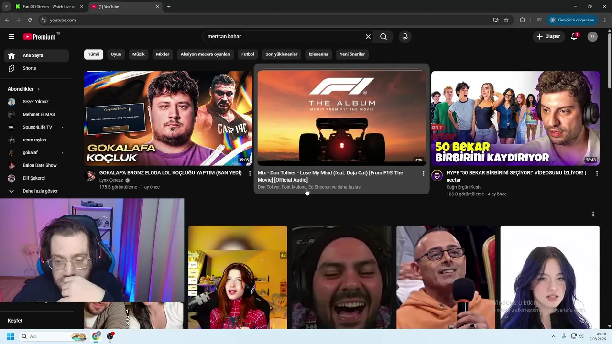612x344 pixels.
Task: Select the Oyun filter chip
Action: click(x=116, y=54)
